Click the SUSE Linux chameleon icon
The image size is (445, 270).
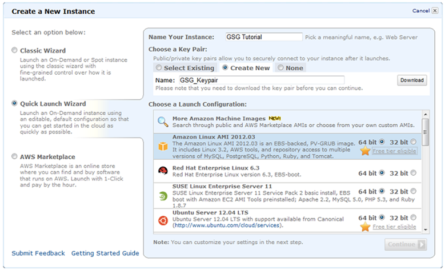(163, 196)
